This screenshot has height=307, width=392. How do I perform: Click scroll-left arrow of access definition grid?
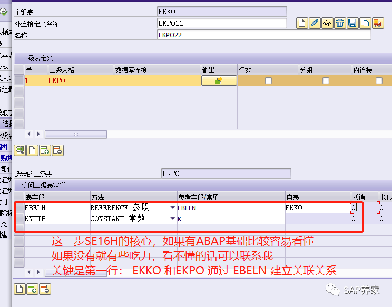click(x=30, y=272)
